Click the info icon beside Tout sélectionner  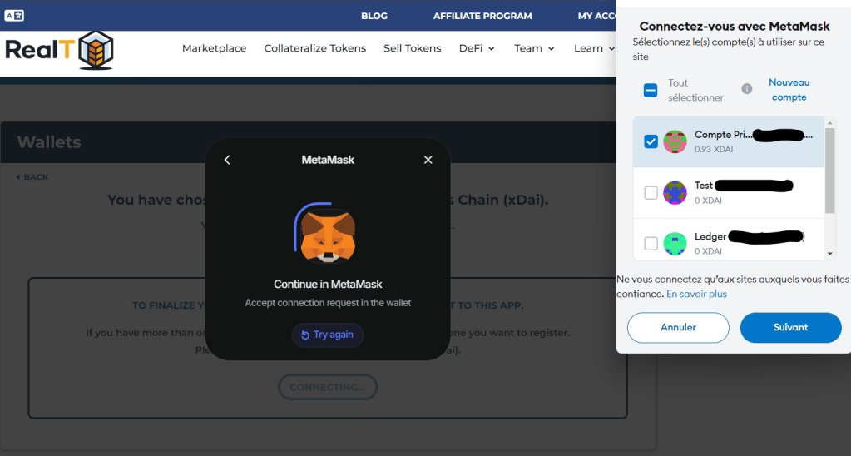pyautogui.click(x=746, y=89)
